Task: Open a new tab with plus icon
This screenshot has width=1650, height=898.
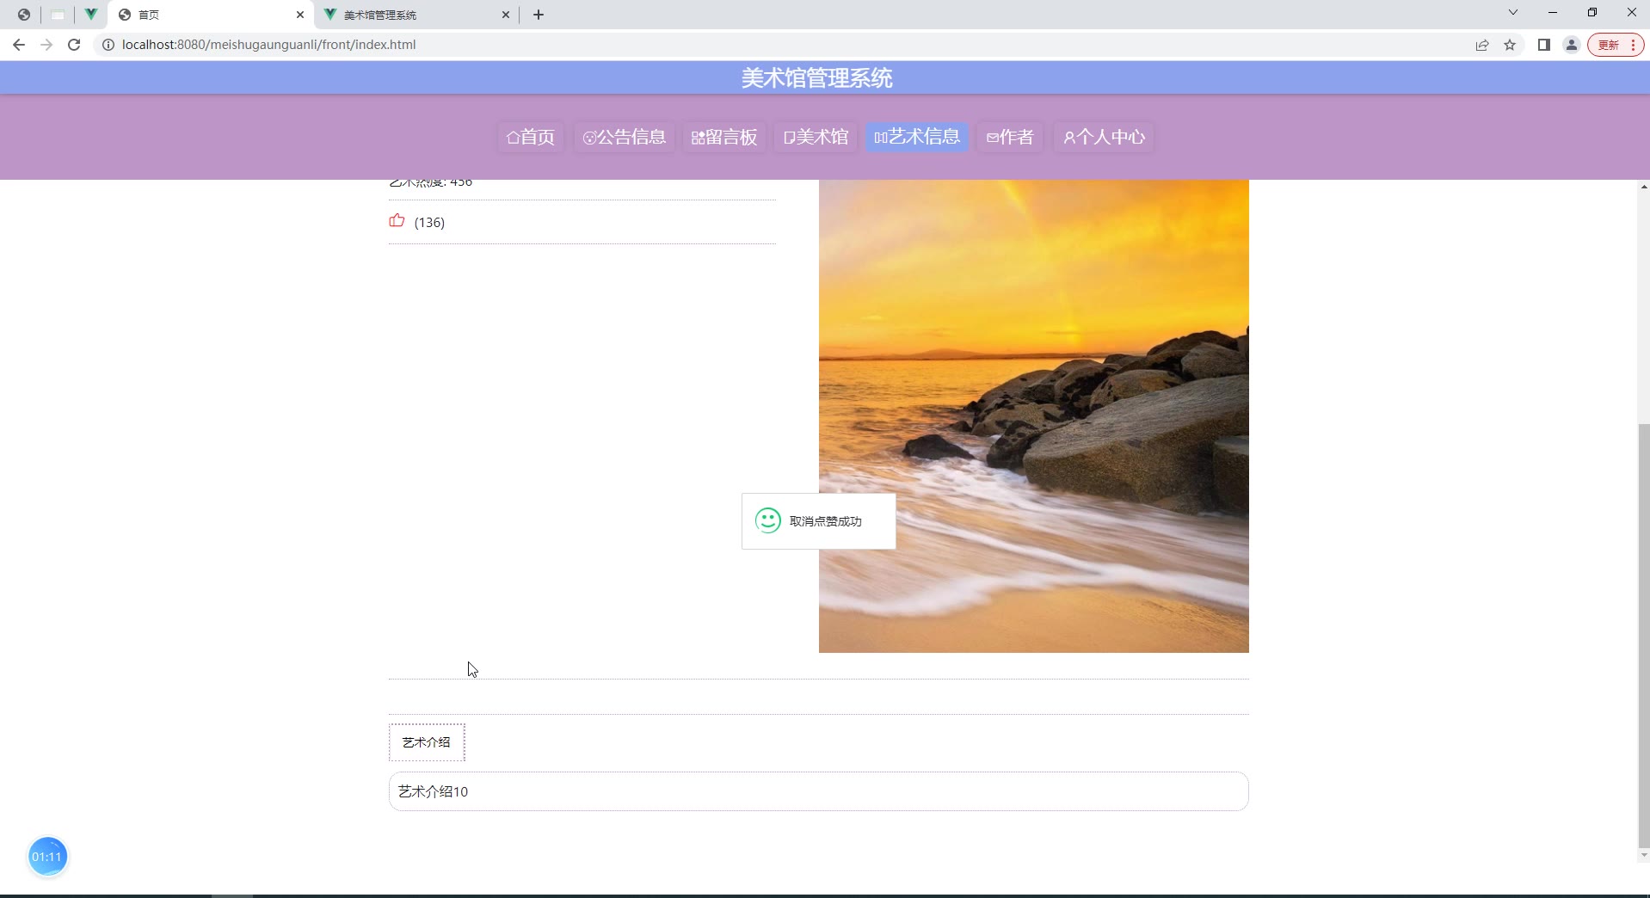Action: 539,15
